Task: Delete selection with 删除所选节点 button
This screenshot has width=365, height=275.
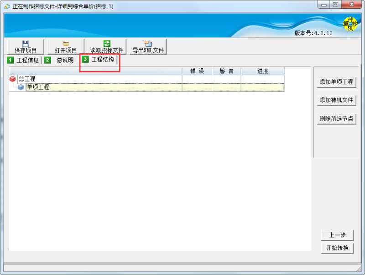Action: pyautogui.click(x=337, y=119)
